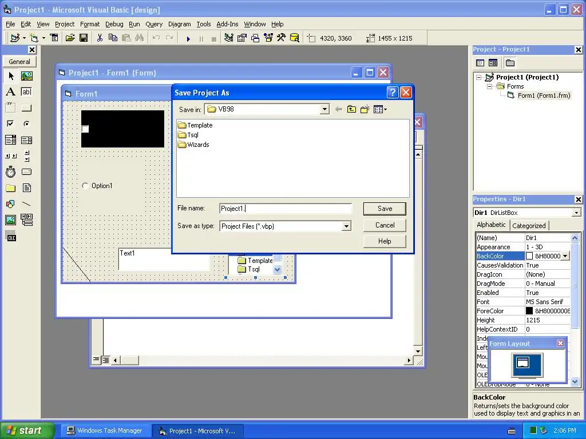Select the ListBox tool
586x439 pixels.
click(26, 140)
